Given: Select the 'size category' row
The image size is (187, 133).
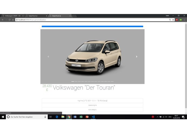Looking at the screenshot, I should (x=93, y=110).
